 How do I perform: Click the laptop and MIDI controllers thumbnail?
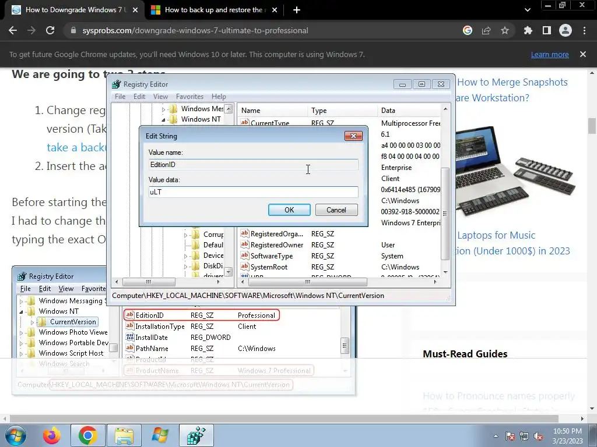point(516,171)
